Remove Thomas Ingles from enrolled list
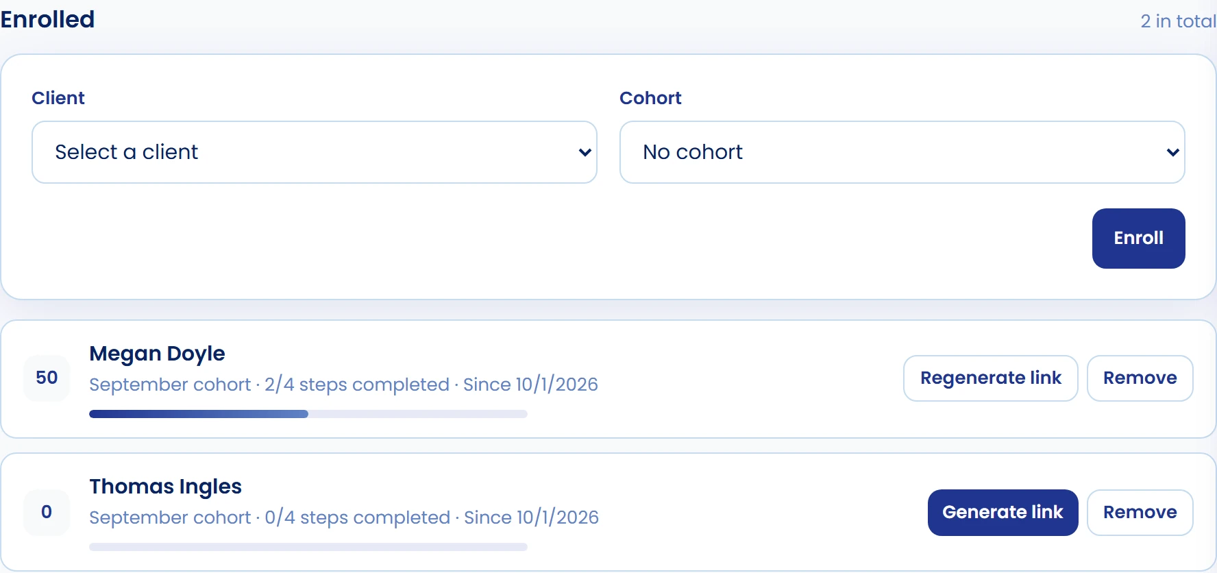The height and width of the screenshot is (573, 1217). click(x=1140, y=513)
